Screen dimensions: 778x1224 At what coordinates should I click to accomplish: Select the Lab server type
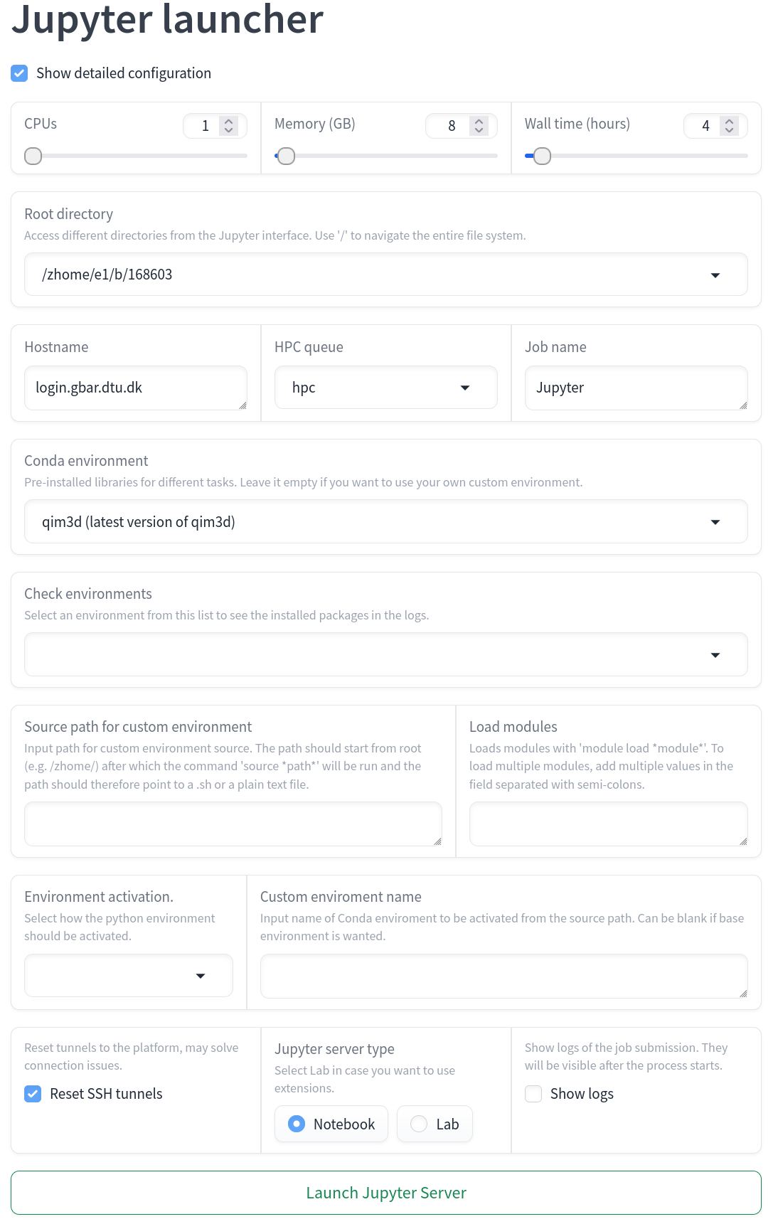420,1124
